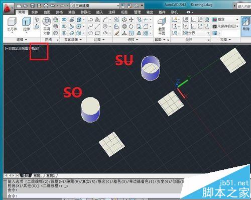
Task: Click the [自定义视图] viewport view control
Action: 20,49
